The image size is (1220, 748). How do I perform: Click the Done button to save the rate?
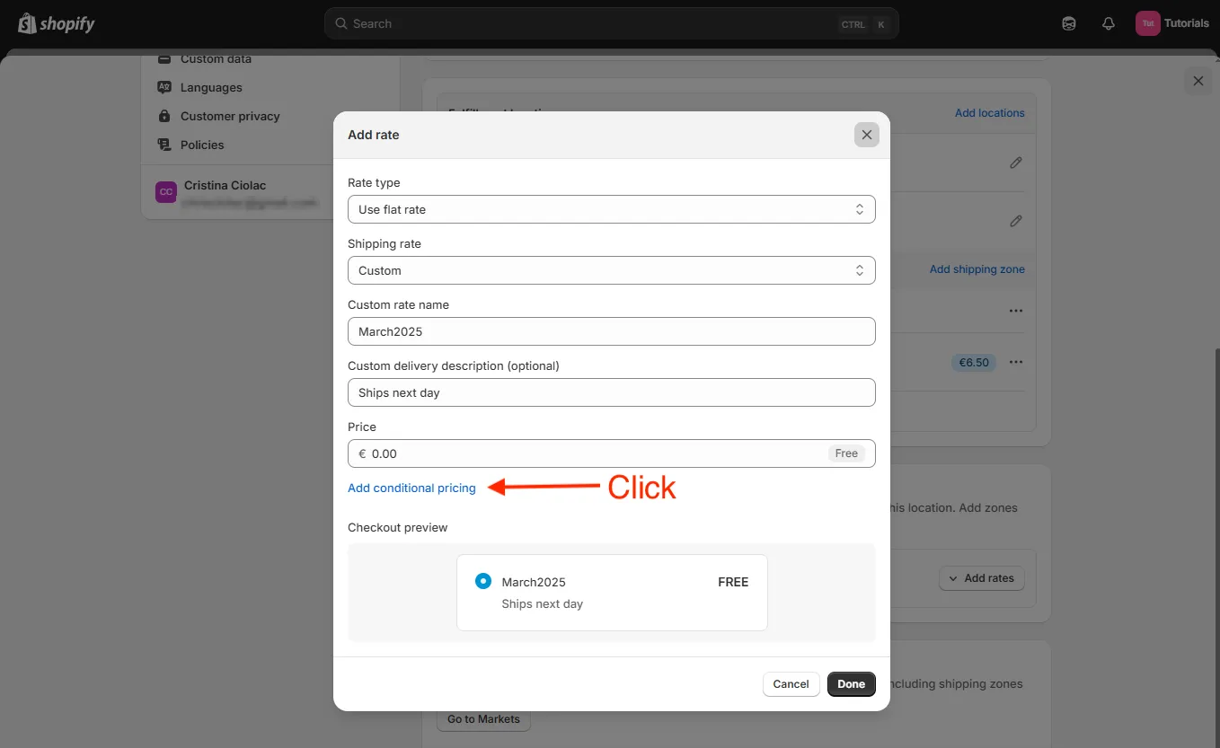[851, 683]
